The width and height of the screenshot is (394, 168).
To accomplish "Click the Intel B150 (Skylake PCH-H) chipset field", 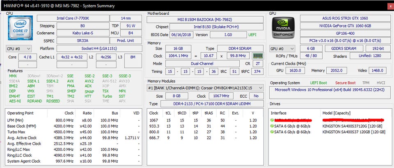I will (217, 27).
